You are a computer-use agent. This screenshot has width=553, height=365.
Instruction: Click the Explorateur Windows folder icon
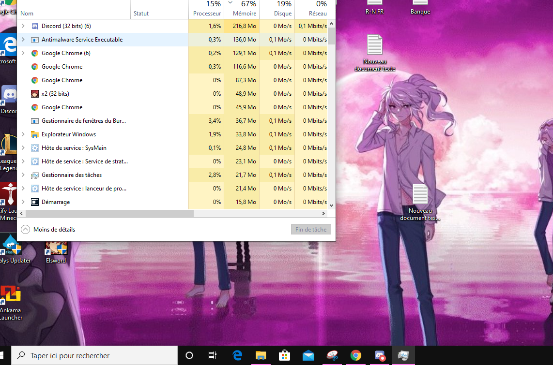34,134
